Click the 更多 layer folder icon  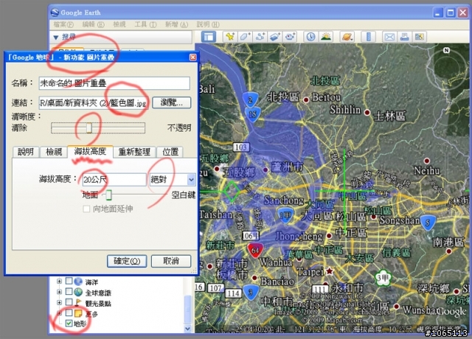click(78, 313)
